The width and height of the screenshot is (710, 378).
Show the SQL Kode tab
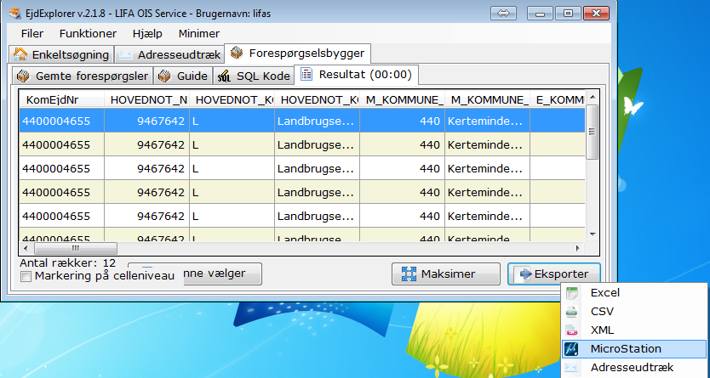[x=253, y=76]
